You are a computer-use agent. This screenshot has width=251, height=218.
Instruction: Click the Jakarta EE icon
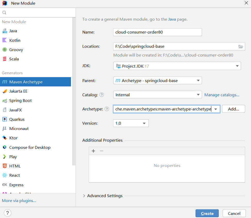click(x=5, y=91)
